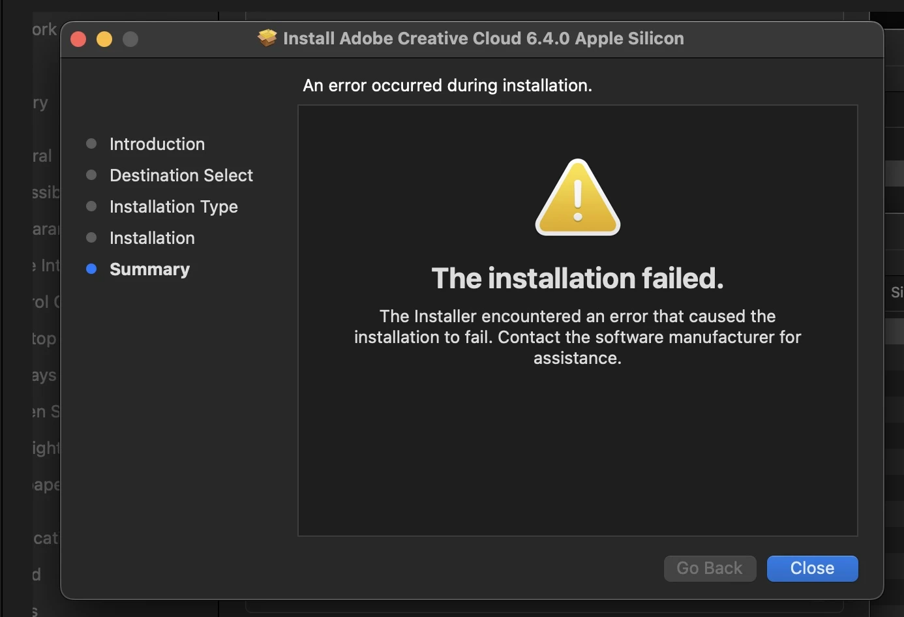Minimize the installer with the yellow button
The image size is (904, 617).
[104, 39]
